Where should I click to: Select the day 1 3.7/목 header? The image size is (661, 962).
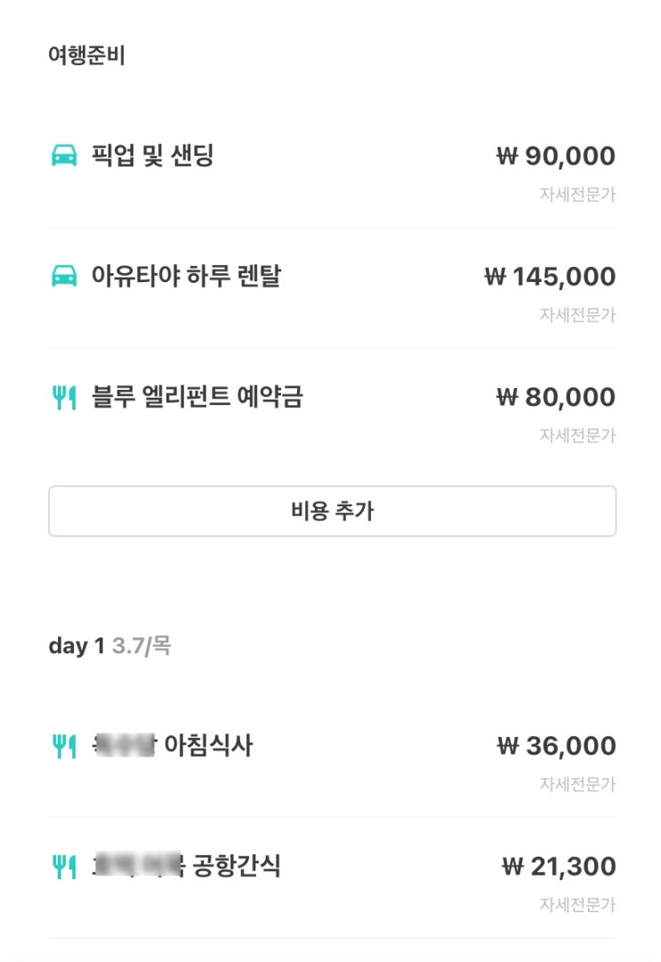tap(109, 646)
